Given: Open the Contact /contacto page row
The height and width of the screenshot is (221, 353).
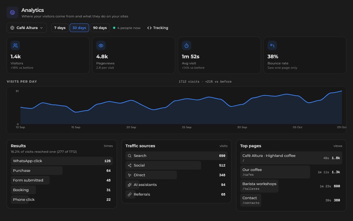Looking at the screenshot, I should 291,200.
